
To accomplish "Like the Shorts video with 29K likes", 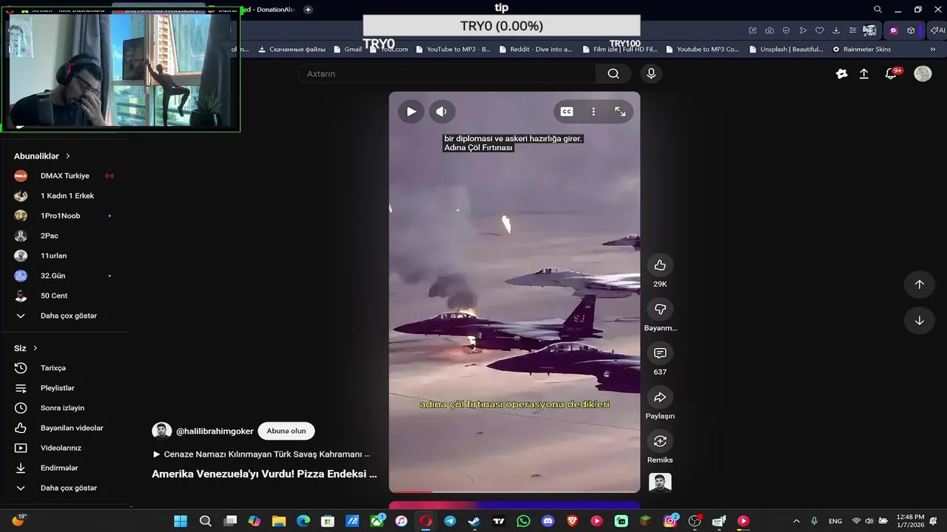I will click(x=660, y=265).
